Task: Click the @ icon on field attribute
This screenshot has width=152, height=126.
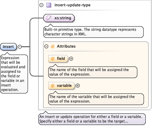Action: click(53, 58)
